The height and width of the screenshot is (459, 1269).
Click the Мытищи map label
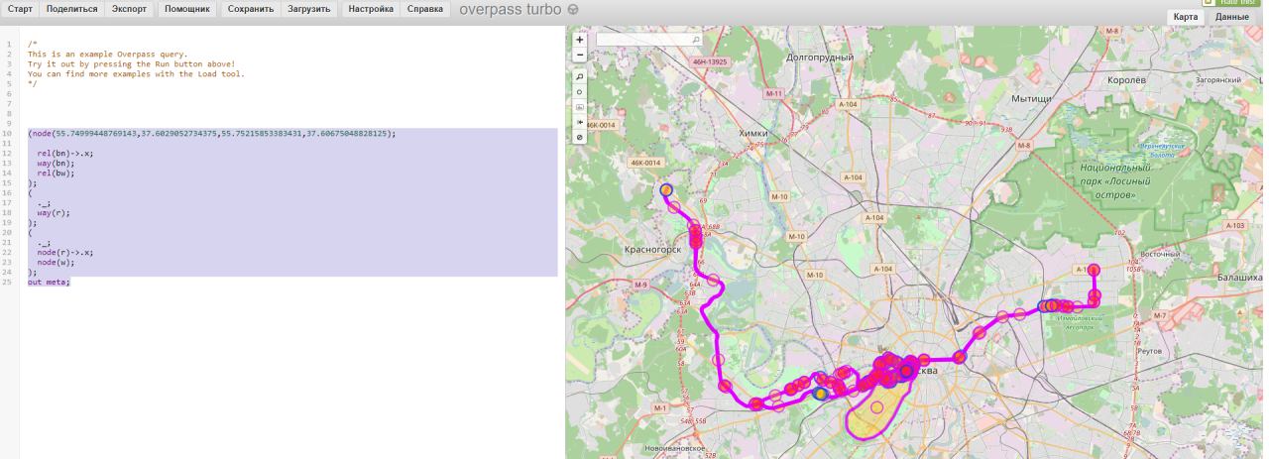point(1031,99)
